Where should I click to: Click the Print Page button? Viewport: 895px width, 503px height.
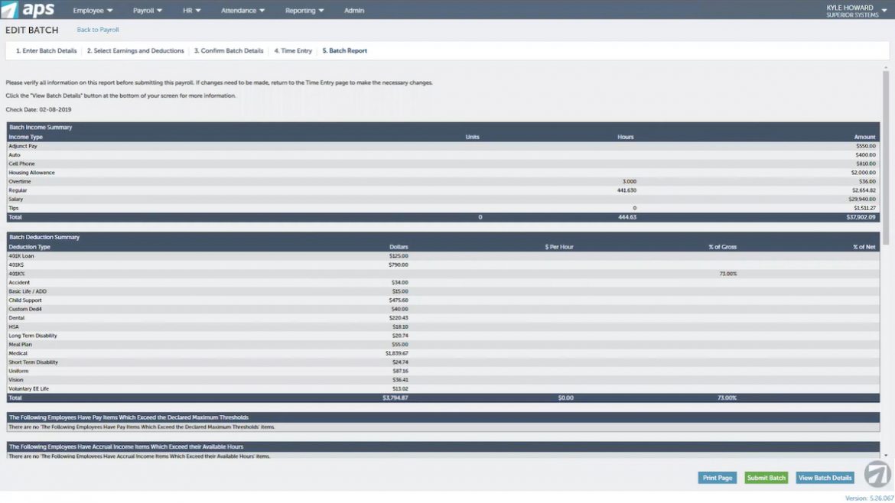[x=717, y=477]
